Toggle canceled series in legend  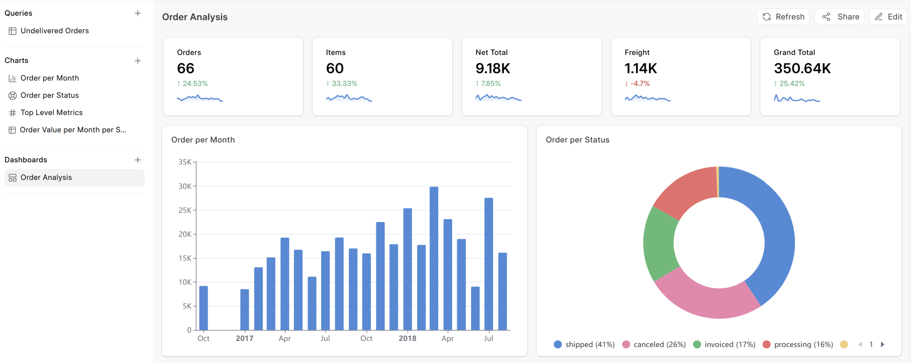(654, 344)
